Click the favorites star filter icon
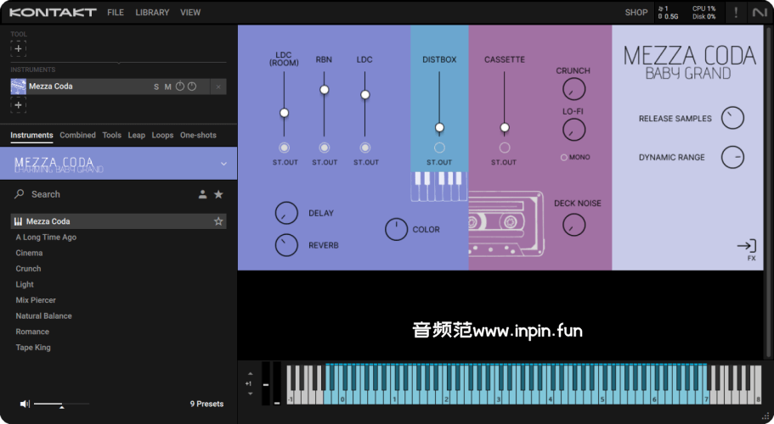Viewport: 774px width, 424px height. coord(218,194)
